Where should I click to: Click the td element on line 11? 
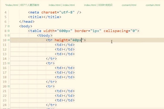point(65,45)
